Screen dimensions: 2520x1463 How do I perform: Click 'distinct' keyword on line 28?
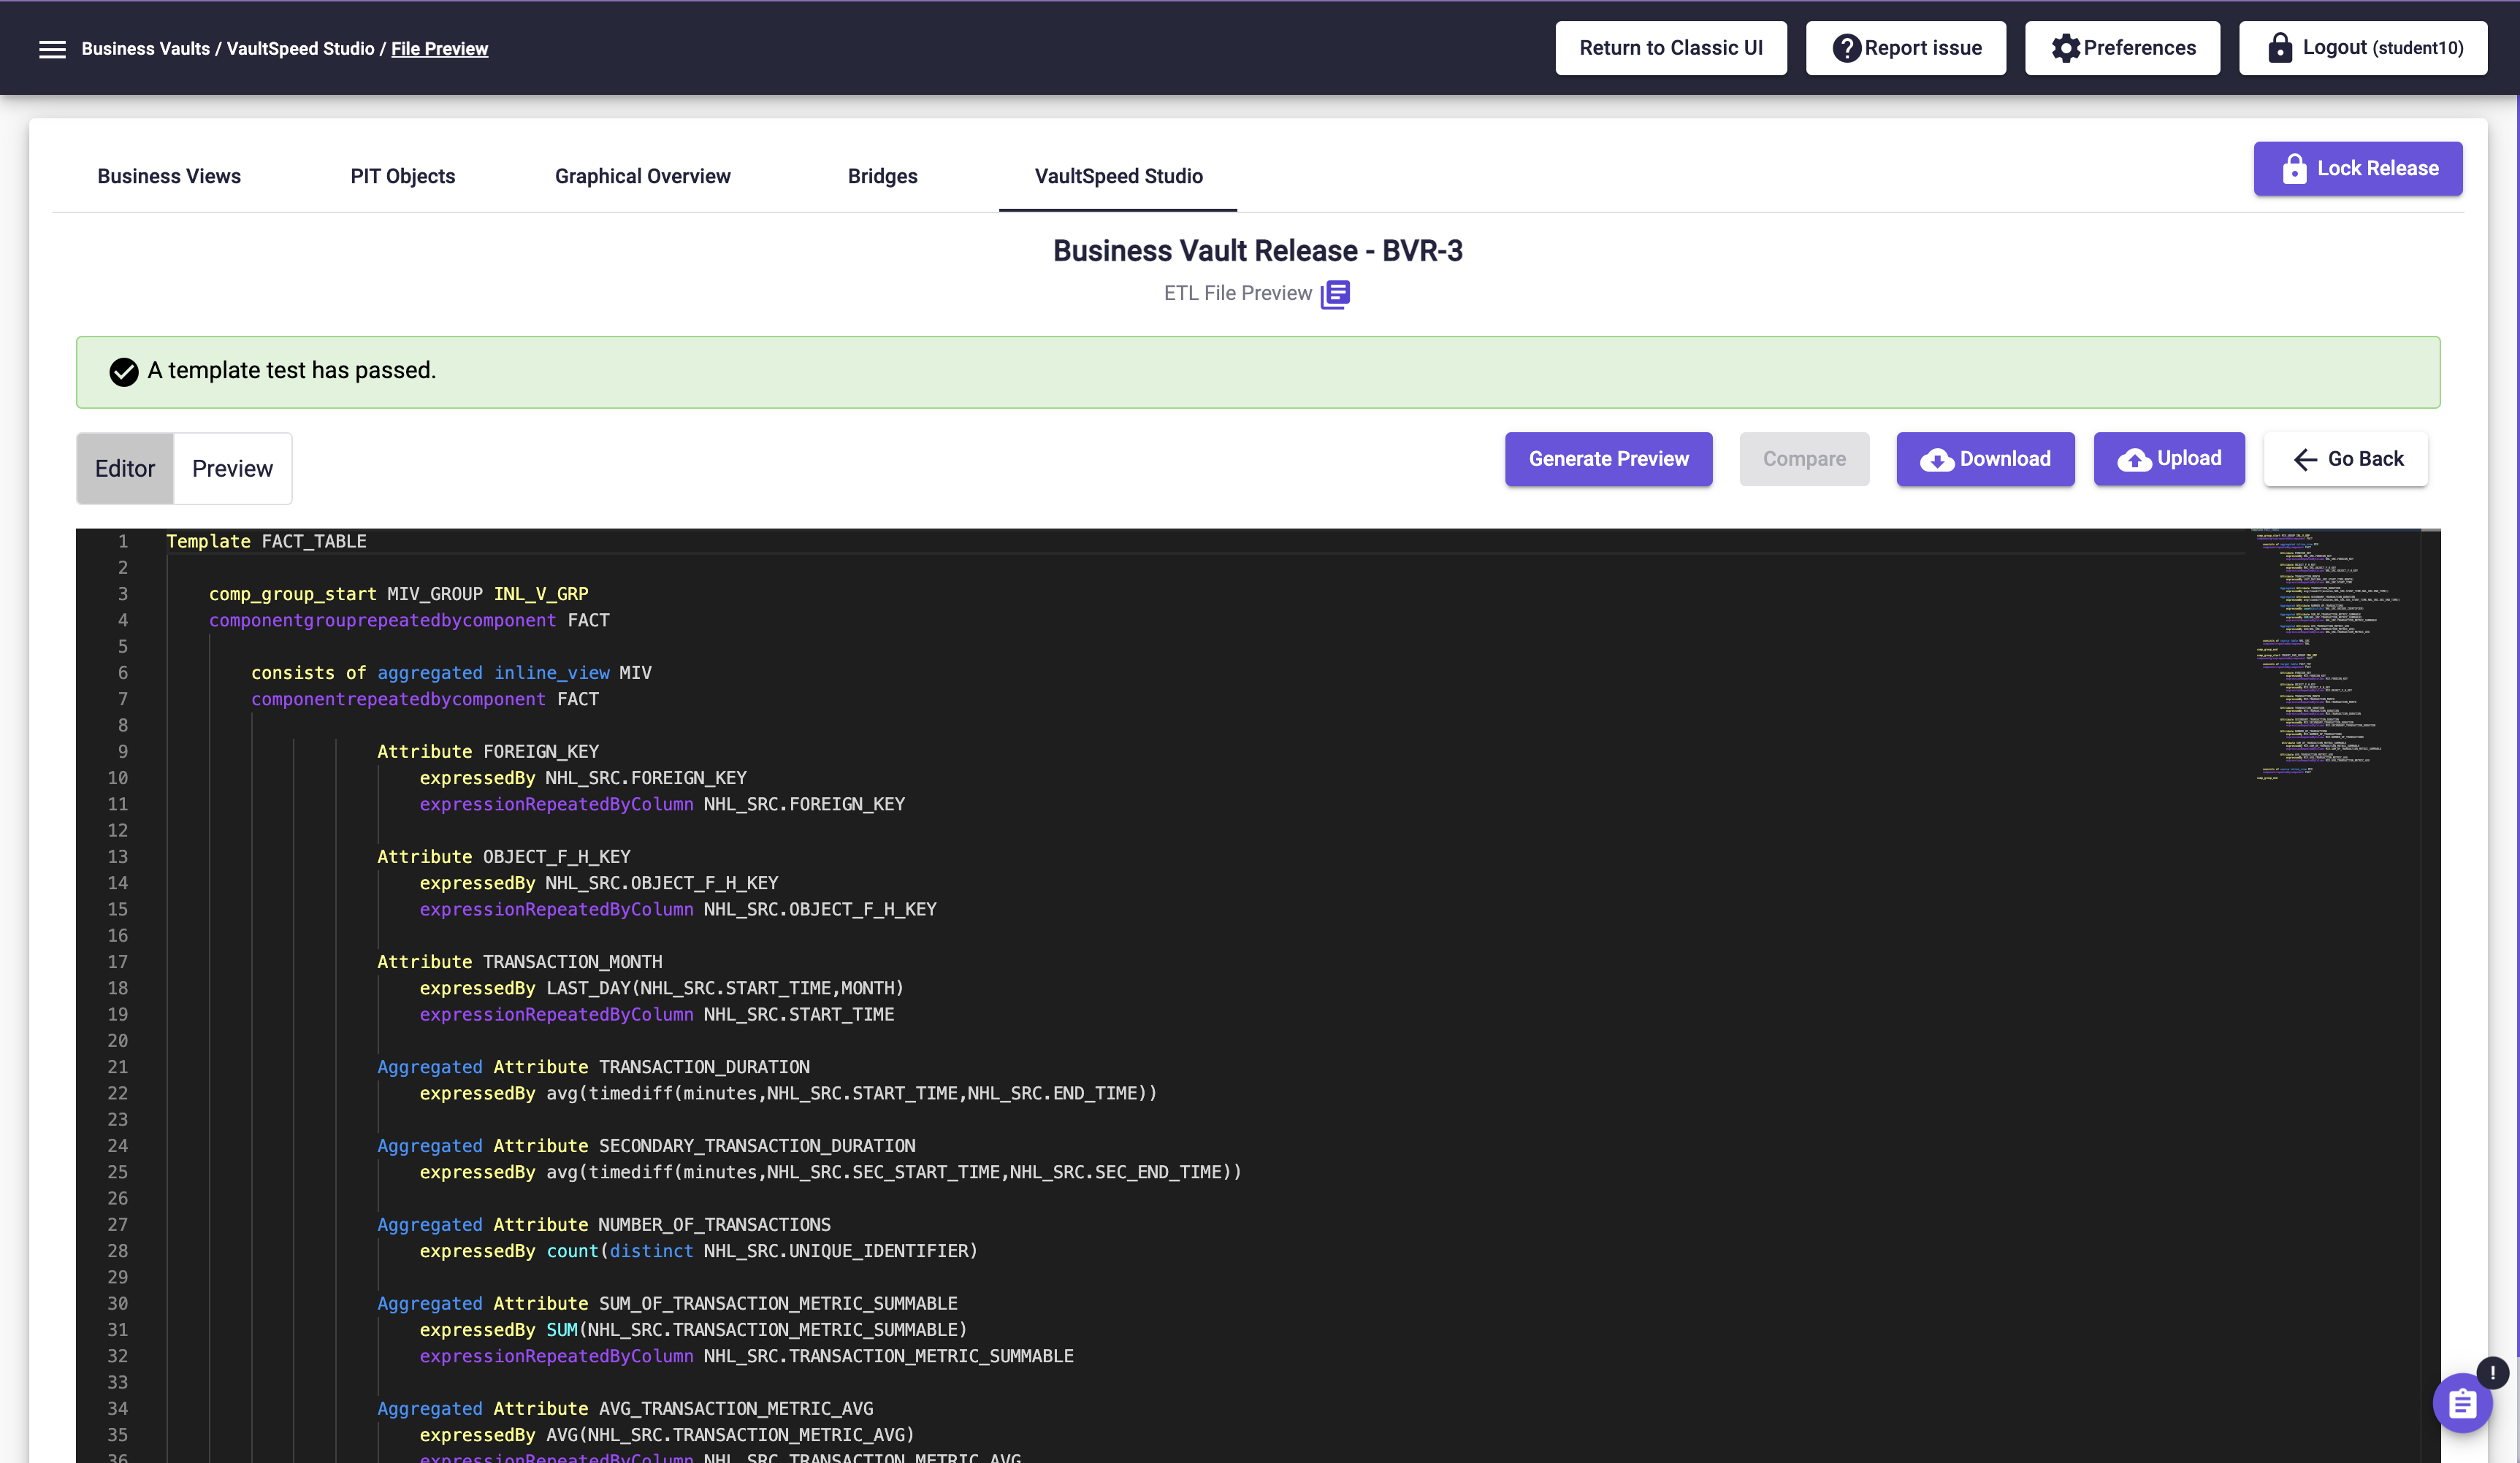651,1251
